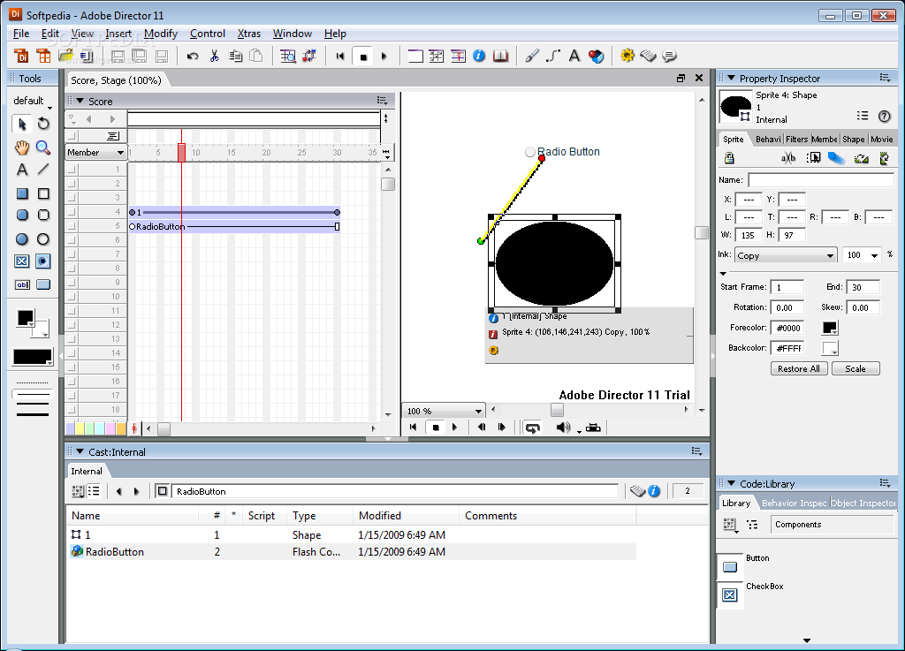The image size is (905, 651).
Task: Select the Check Box tool in Tools
Action: coord(22,261)
